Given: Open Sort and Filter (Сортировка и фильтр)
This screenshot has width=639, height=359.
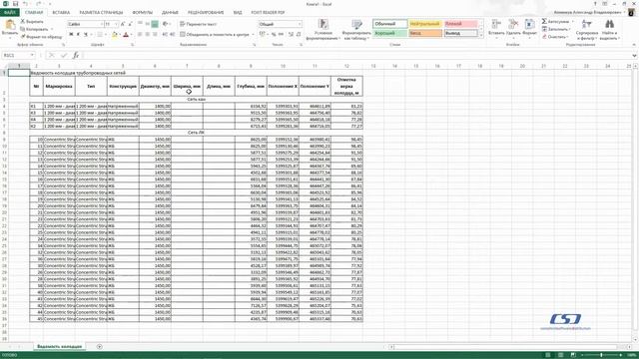Looking at the screenshot, I should coord(586,29).
